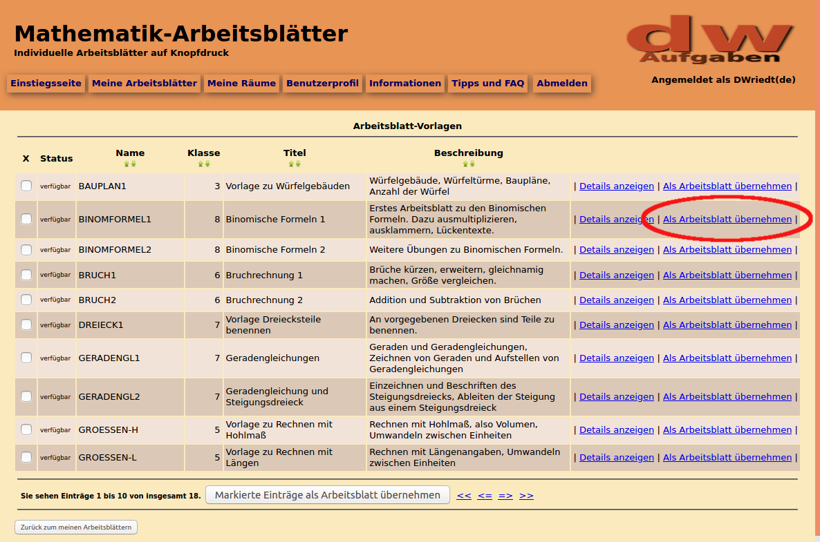Adopt BINOMFORMEL2 as Arbeitsblatt

click(x=727, y=249)
